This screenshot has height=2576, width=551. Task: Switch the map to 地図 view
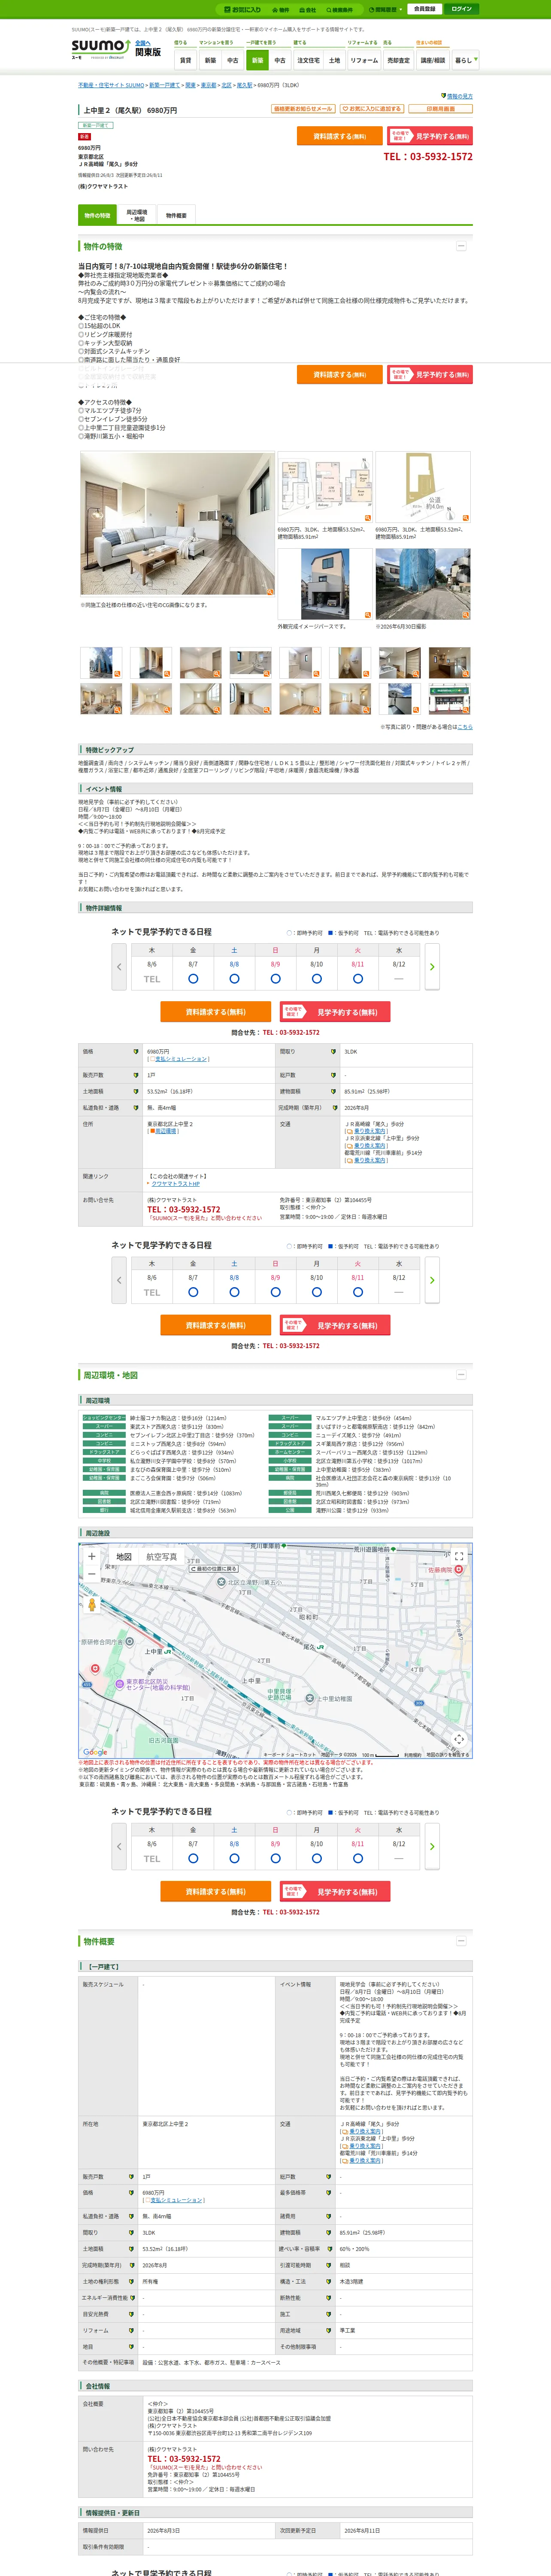click(124, 1557)
